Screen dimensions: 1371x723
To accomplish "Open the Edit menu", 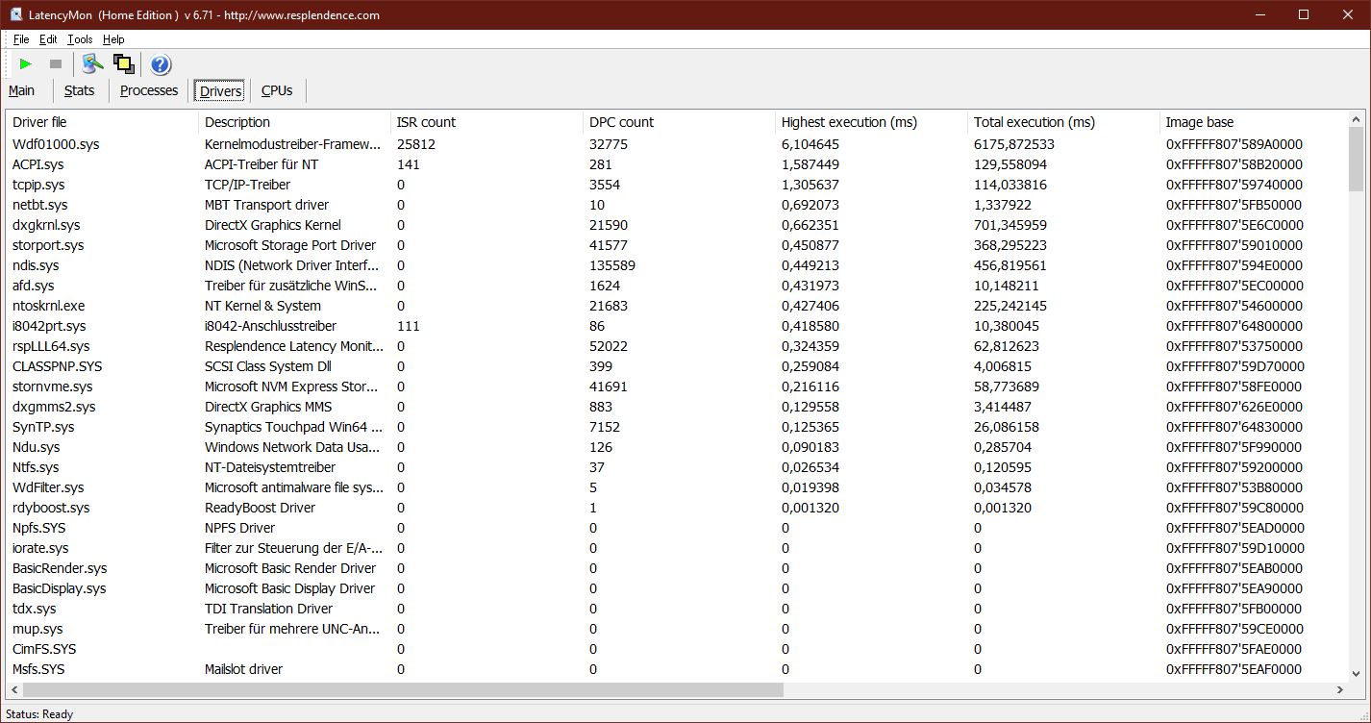I will (x=48, y=39).
